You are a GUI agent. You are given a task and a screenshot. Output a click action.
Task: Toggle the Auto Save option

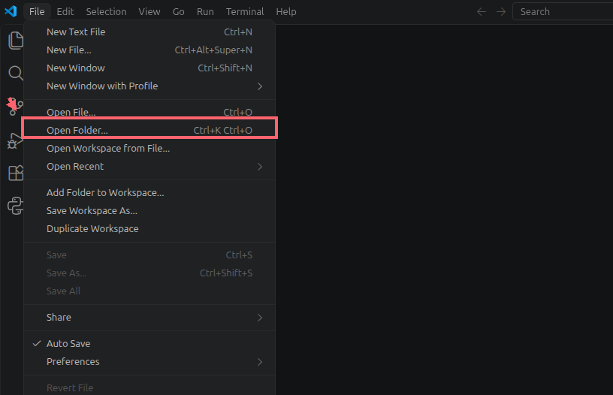click(149, 343)
